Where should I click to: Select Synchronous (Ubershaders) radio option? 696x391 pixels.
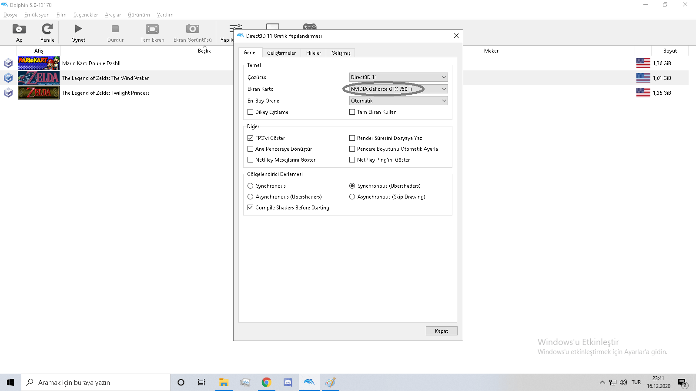coord(352,186)
